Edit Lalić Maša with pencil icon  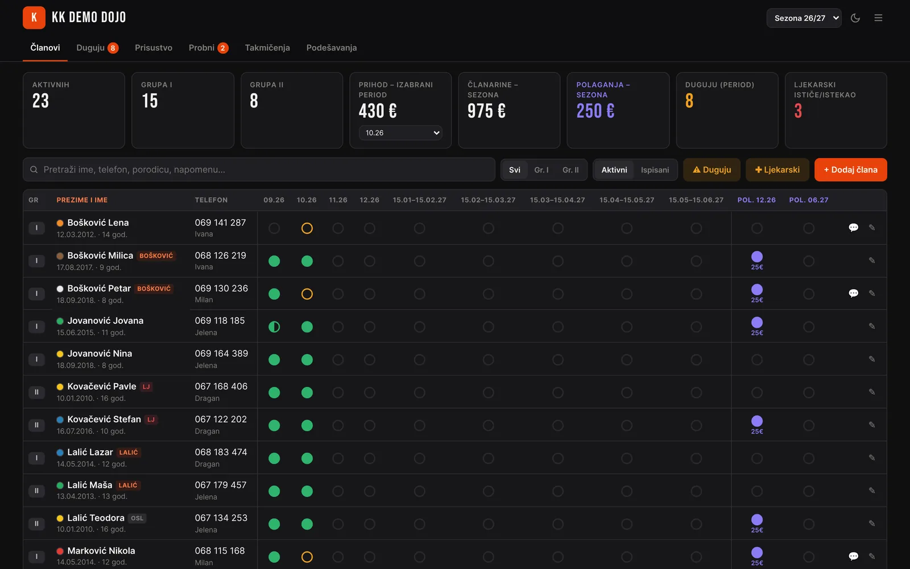[872, 490]
